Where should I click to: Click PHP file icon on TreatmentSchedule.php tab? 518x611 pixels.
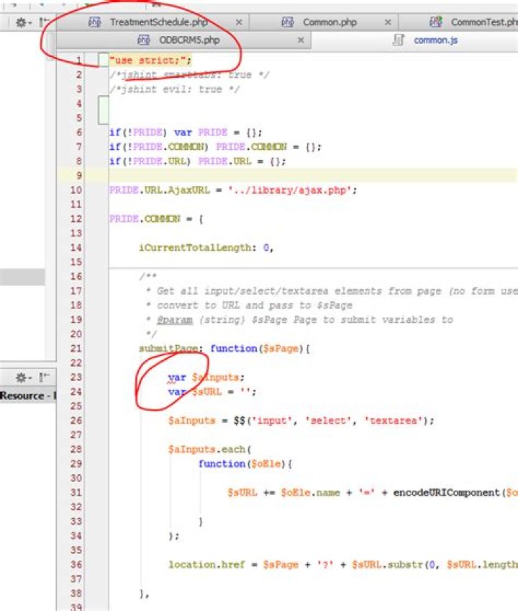[94, 22]
